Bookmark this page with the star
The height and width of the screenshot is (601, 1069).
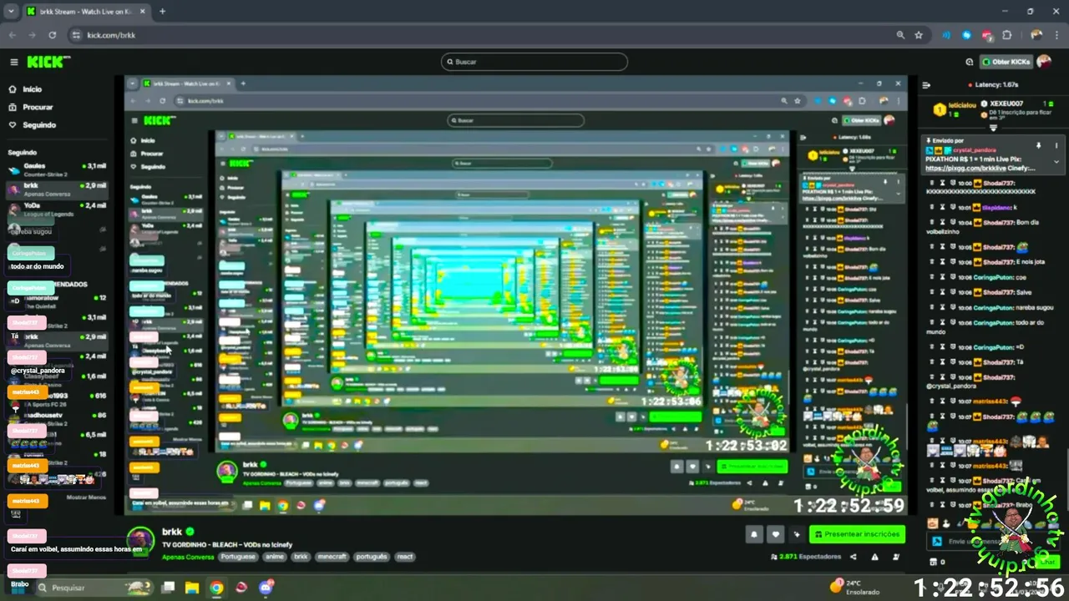pos(919,35)
